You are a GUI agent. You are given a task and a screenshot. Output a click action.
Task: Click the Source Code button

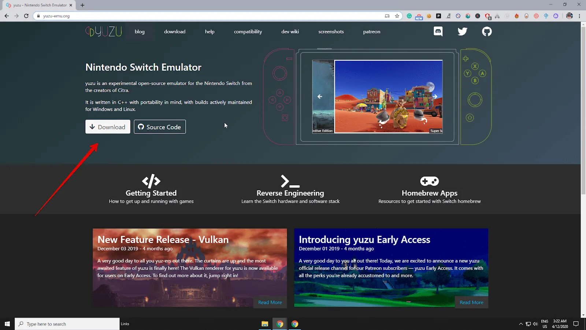160,127
